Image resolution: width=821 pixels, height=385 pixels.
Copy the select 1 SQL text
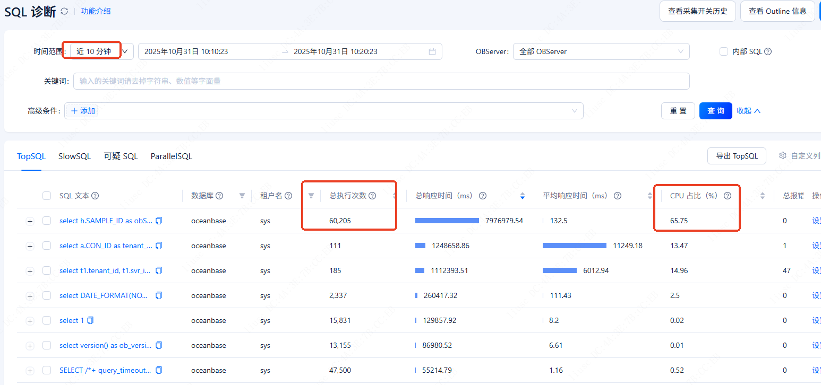click(x=90, y=320)
